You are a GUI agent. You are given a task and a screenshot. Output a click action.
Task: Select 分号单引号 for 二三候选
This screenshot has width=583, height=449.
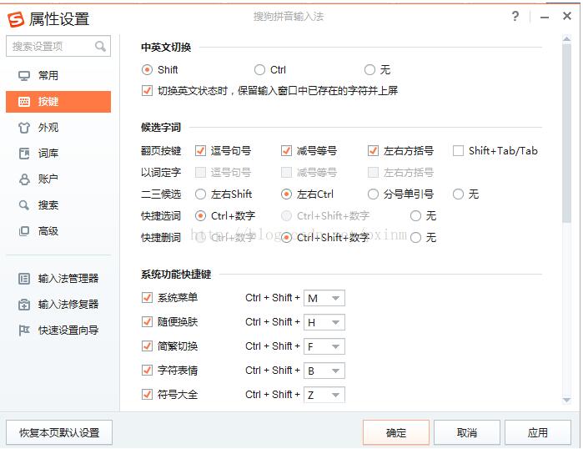click(x=373, y=194)
